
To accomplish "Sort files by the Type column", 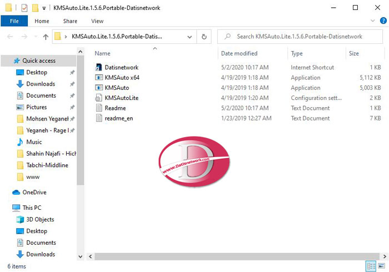I will (297, 53).
